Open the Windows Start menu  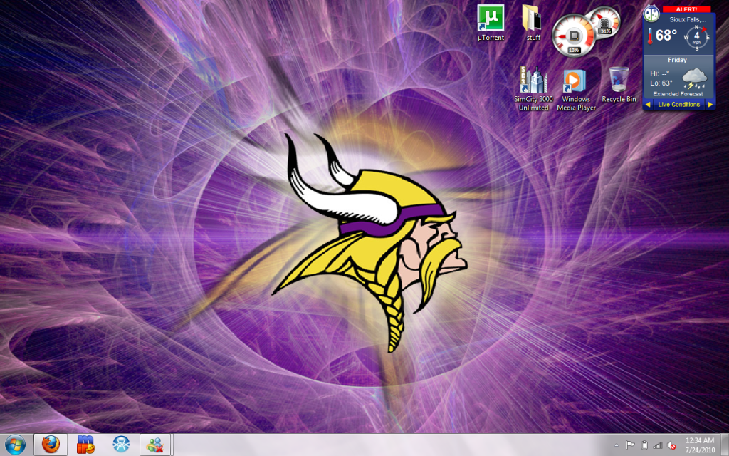coord(15,445)
